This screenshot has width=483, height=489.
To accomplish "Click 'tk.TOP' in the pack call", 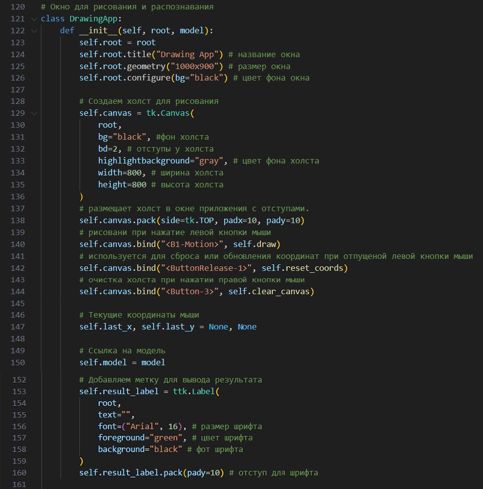I will [199, 221].
